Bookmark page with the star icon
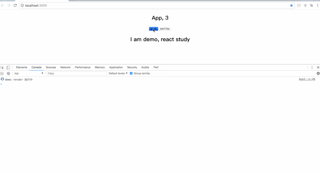This screenshot has width=320, height=173. click(x=292, y=5)
